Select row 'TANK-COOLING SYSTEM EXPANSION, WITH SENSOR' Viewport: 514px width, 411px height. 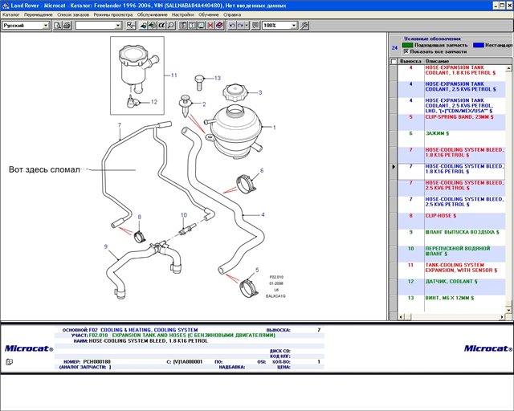click(x=451, y=271)
